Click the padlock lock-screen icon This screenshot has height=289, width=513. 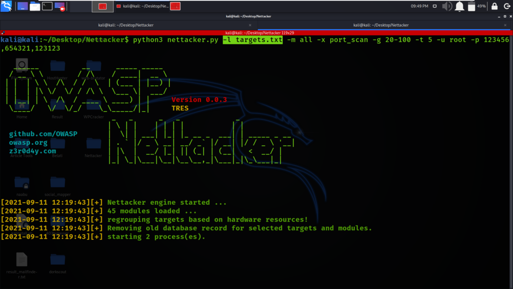(495, 6)
